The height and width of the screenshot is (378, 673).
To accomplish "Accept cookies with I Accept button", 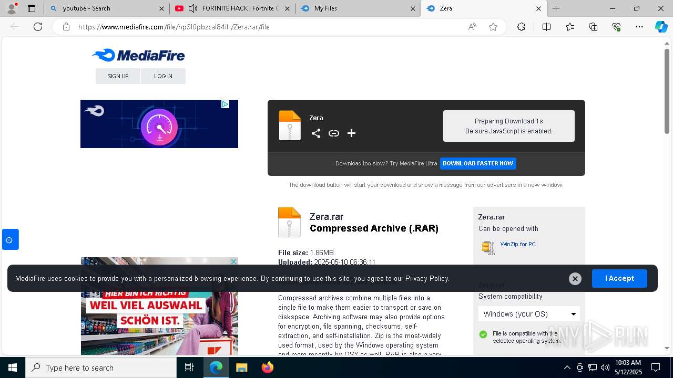I will point(619,278).
